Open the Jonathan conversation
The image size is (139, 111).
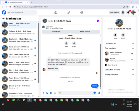[19, 95]
